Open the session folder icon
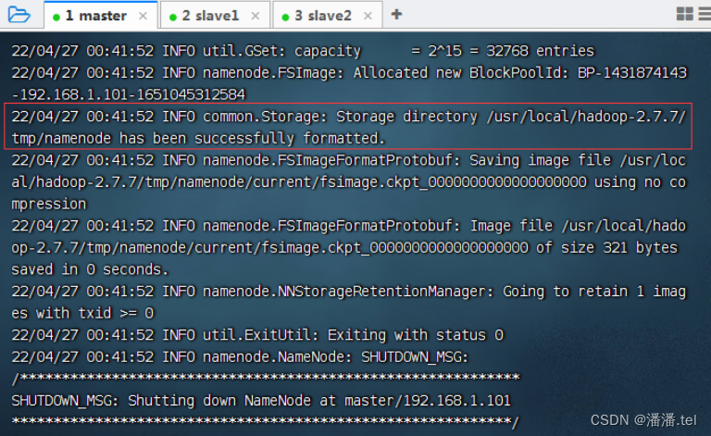This screenshot has width=711, height=436. point(19,15)
